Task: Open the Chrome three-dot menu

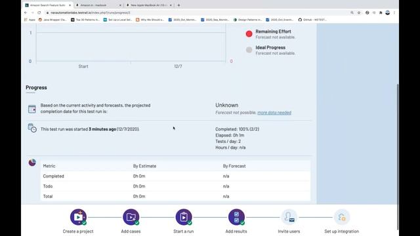Action: pyautogui.click(x=394, y=12)
